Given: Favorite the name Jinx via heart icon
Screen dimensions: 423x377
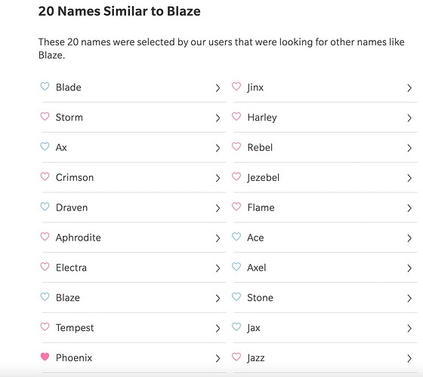Looking at the screenshot, I should tap(236, 87).
